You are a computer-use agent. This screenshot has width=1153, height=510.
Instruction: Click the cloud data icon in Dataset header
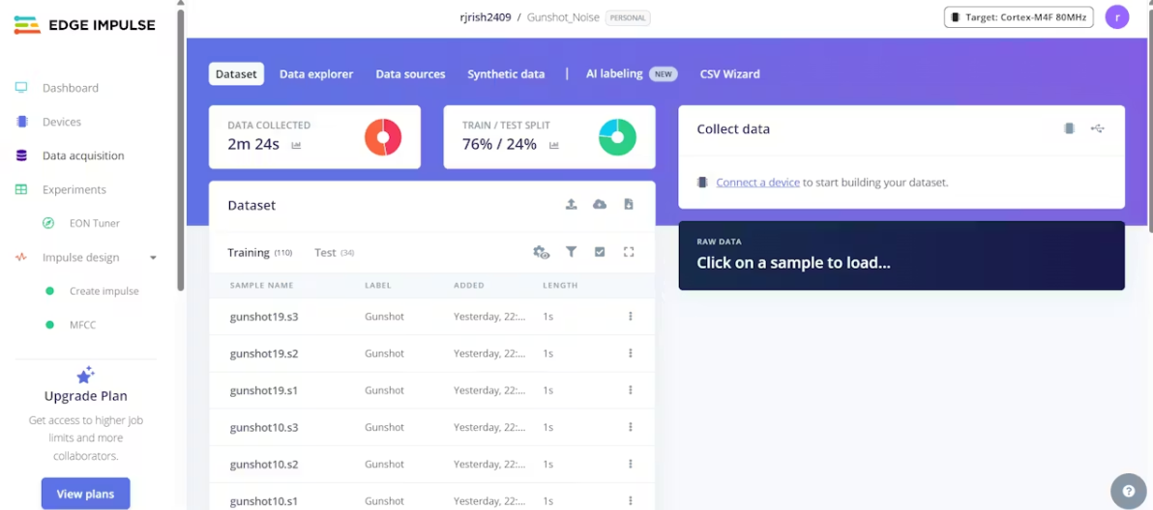[x=600, y=204]
